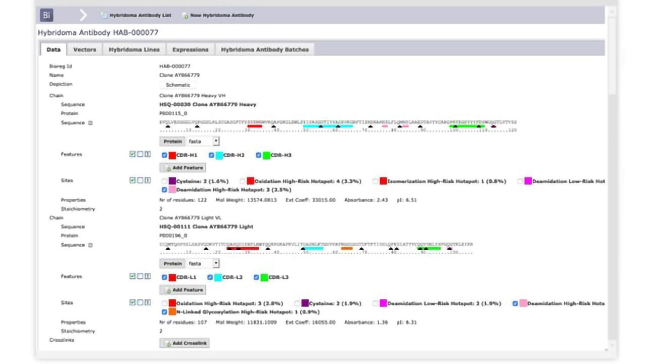Enable Oxidation High-Risk Hotspot: 4 (3.3%) checkbox

(243, 181)
